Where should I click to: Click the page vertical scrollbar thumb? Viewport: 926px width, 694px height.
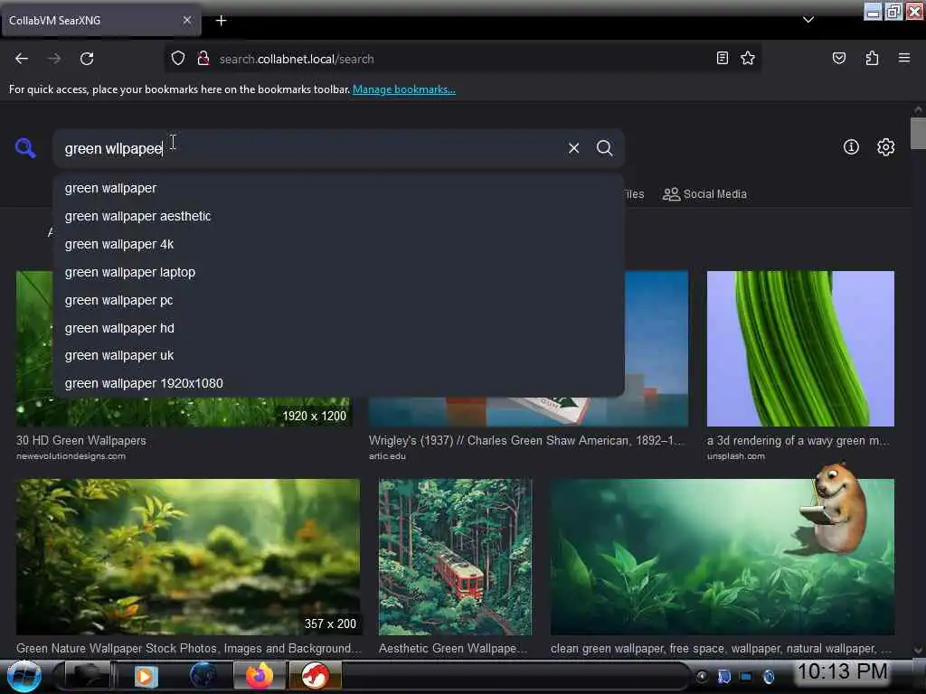918,134
